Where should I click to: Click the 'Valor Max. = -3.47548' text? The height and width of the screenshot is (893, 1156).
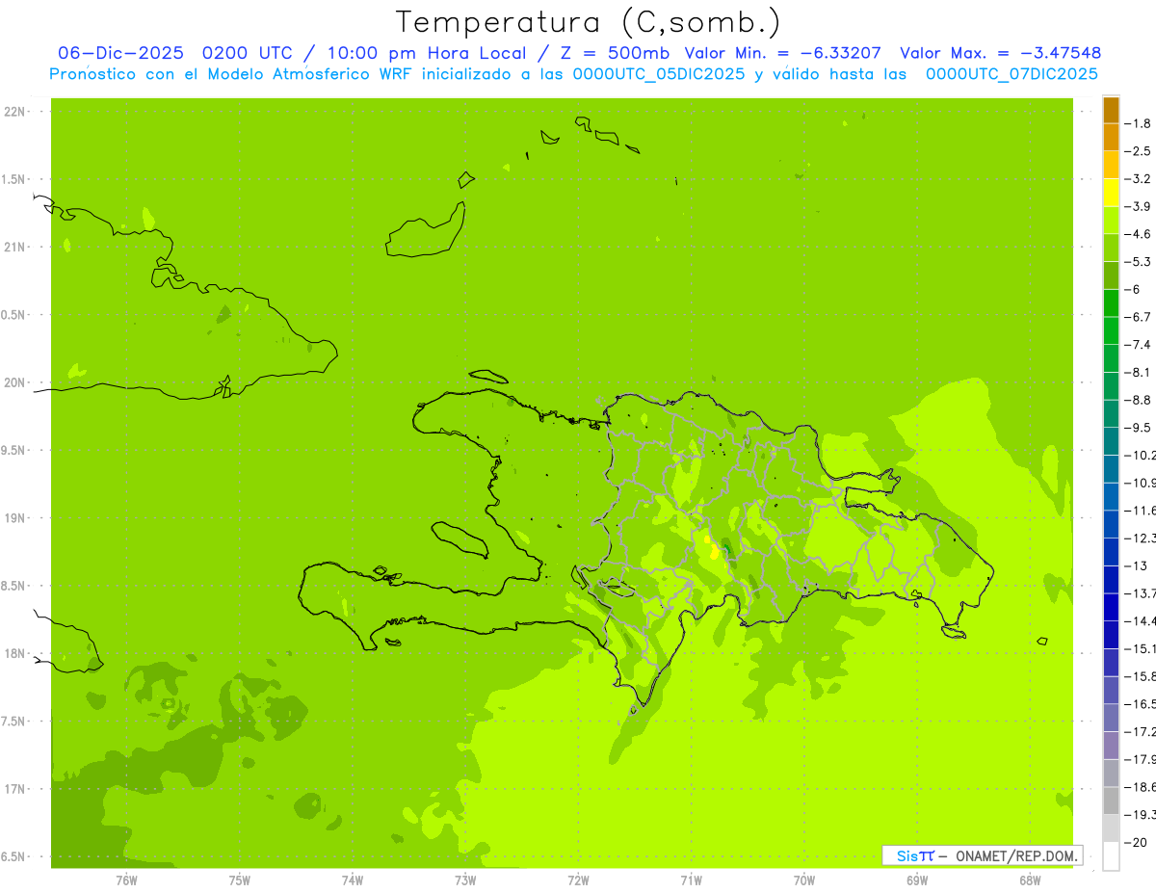(1001, 53)
